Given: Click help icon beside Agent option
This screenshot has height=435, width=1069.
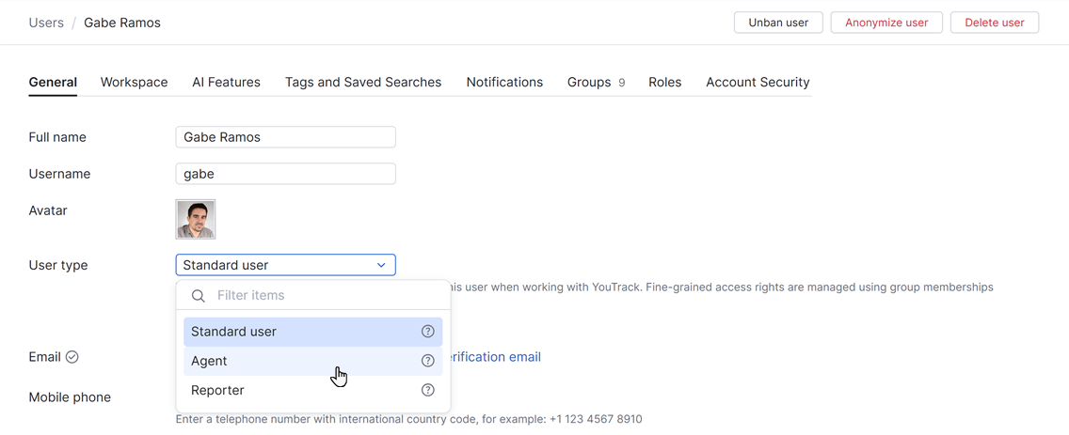Looking at the screenshot, I should [427, 361].
